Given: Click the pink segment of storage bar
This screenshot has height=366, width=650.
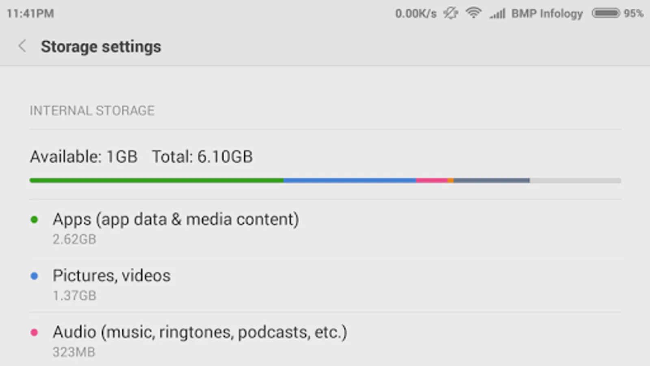Looking at the screenshot, I should tap(431, 181).
